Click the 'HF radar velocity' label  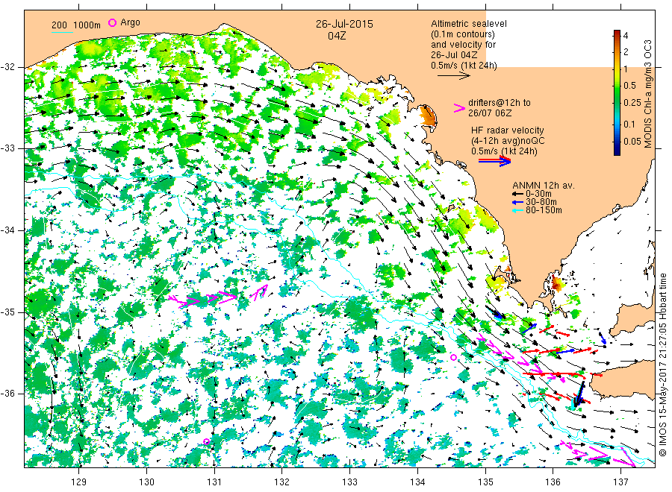pyautogui.click(x=508, y=130)
